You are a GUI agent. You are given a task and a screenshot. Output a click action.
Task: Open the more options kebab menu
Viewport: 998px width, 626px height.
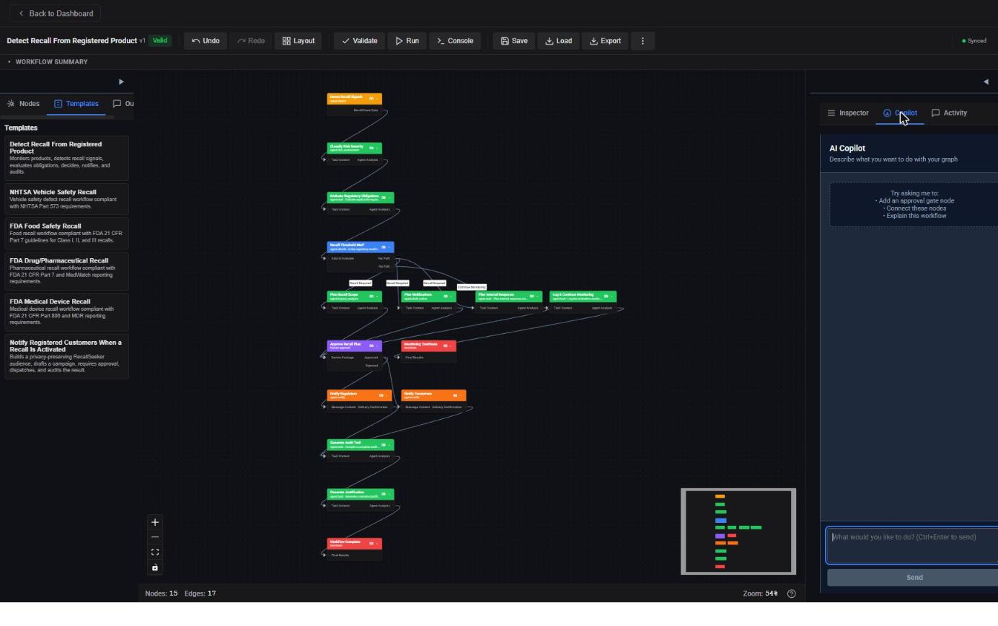[642, 41]
